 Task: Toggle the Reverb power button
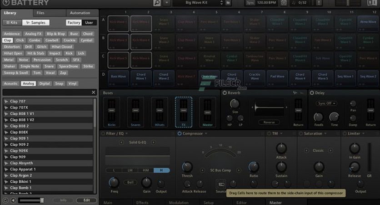225,93
